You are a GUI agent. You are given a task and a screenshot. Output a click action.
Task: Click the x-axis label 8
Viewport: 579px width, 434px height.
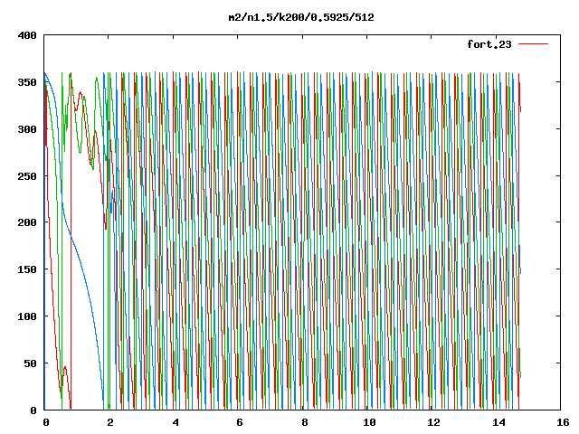pos(304,422)
